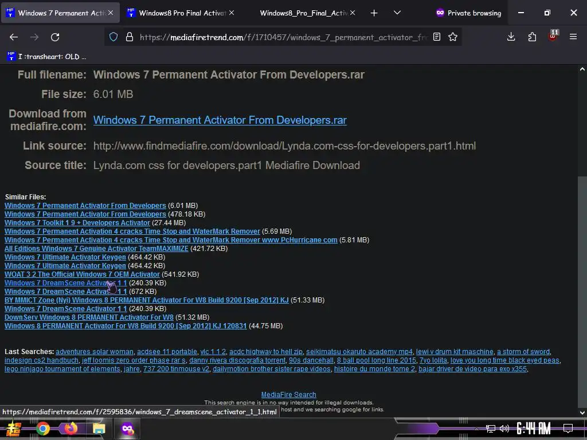Viewport: 587px width, 440px height.
Task: Click scrollbar up arrow
Action: (x=582, y=69)
